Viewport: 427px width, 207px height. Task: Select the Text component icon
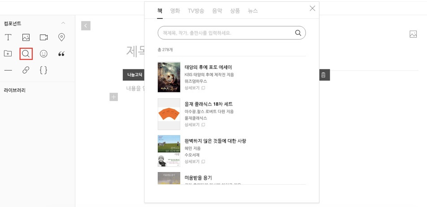click(x=8, y=37)
